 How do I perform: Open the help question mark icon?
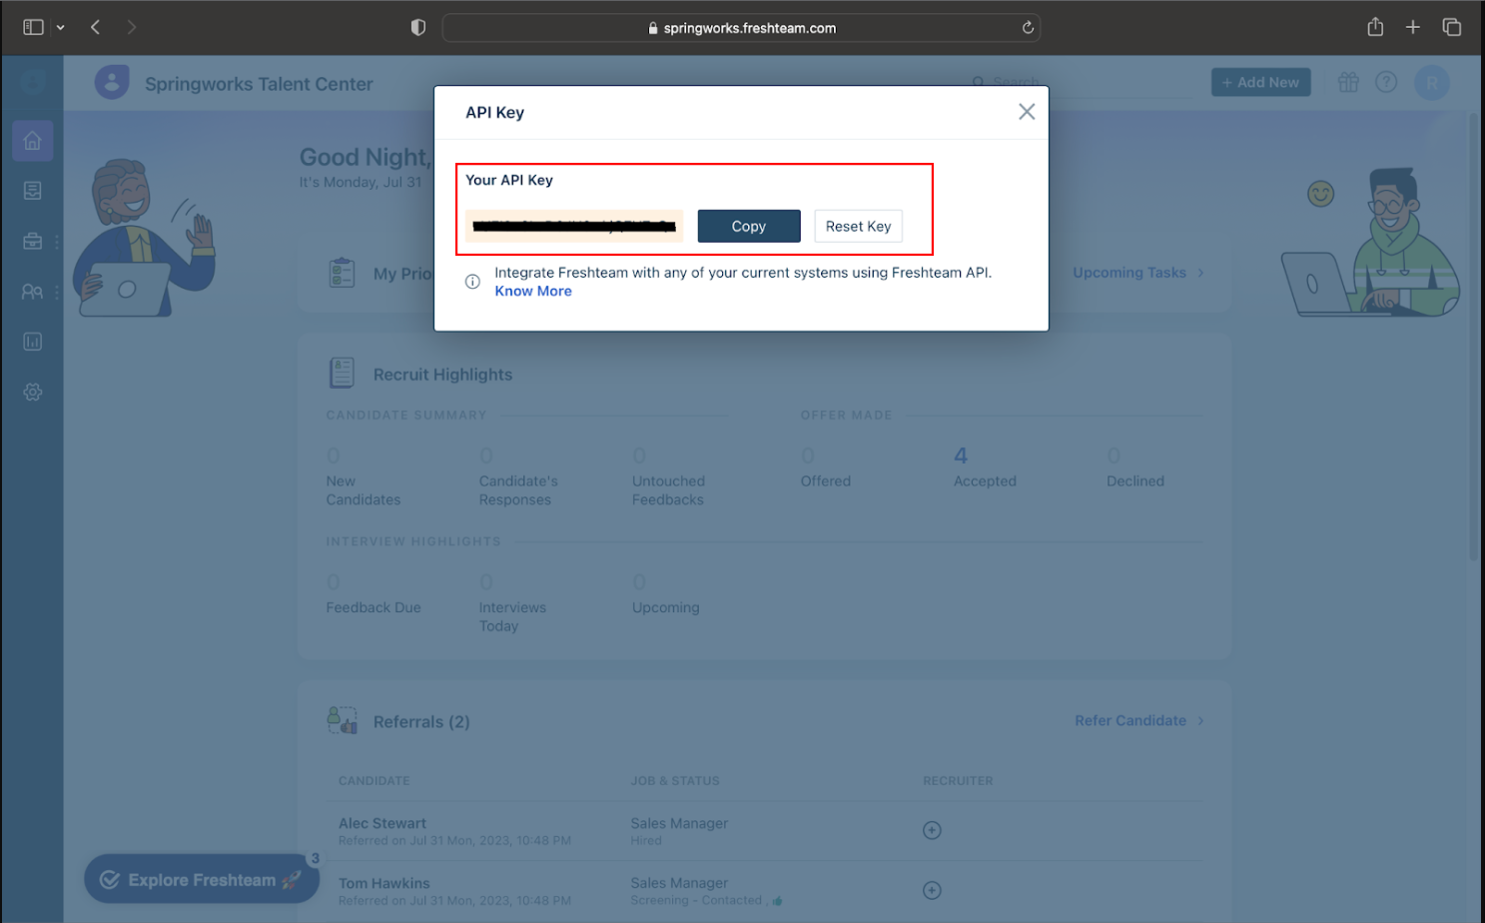pos(1386,82)
